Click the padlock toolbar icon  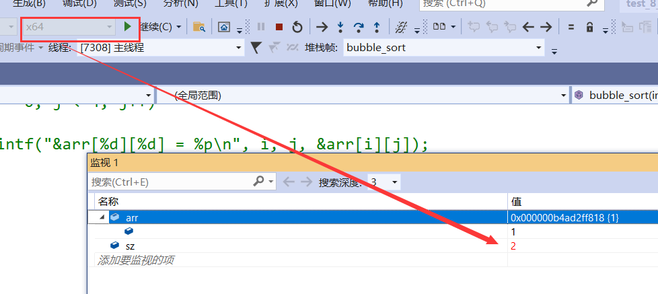(x=589, y=28)
